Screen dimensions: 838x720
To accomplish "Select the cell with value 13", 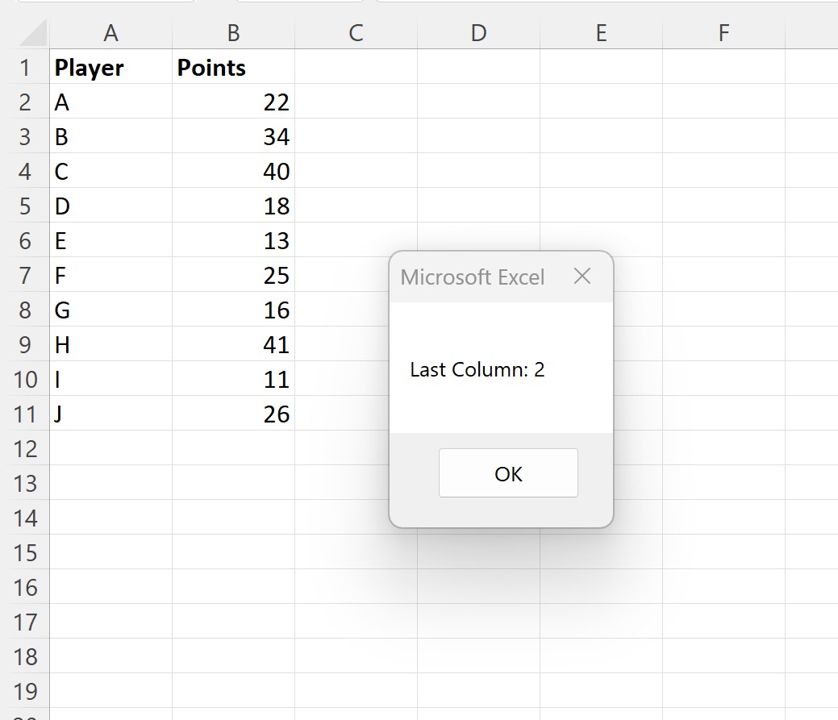I will click(x=233, y=240).
